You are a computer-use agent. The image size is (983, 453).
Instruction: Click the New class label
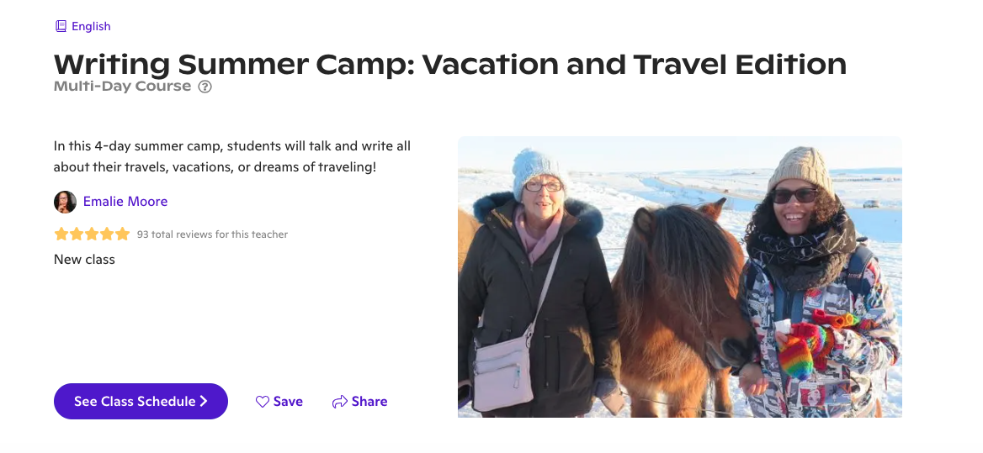(x=85, y=260)
